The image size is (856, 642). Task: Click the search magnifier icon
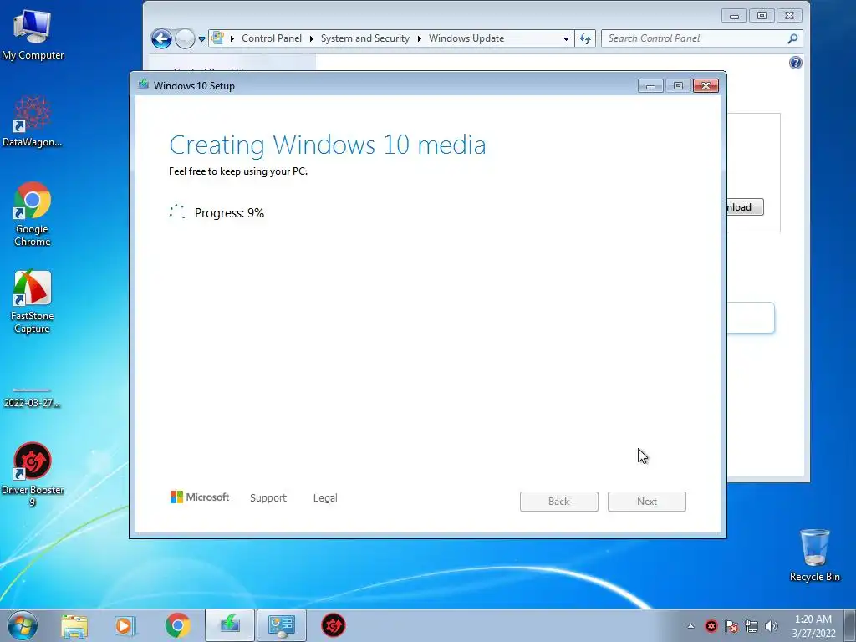tap(792, 38)
